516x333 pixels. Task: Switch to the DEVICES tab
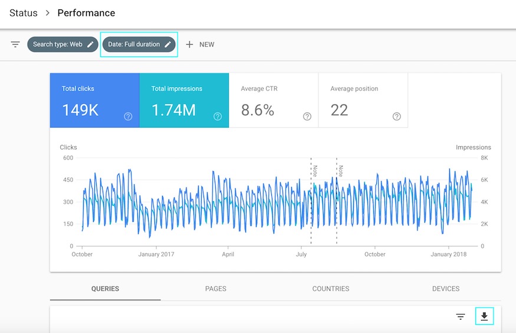click(446, 289)
